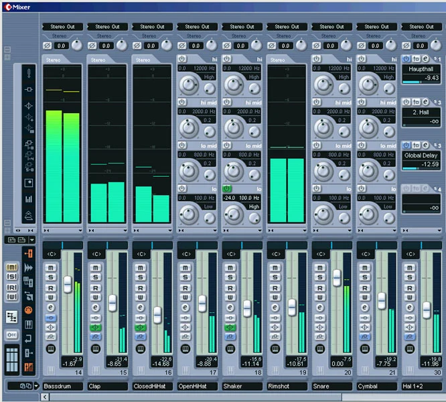The image size is (446, 402).
Task: Open the view options arrow under Clap meter
Action: tap(125, 230)
